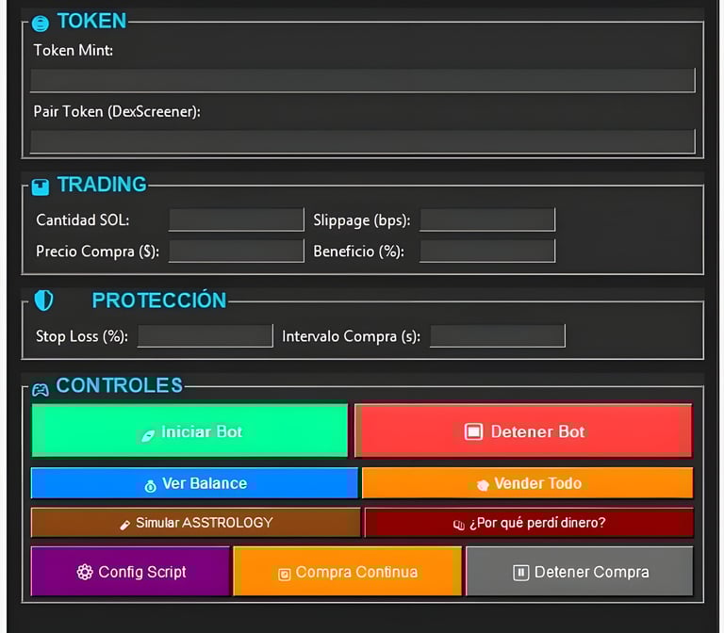This screenshot has width=724, height=633.
Task: Run Simular ASSTROLOGY button
Action: pyautogui.click(x=196, y=522)
